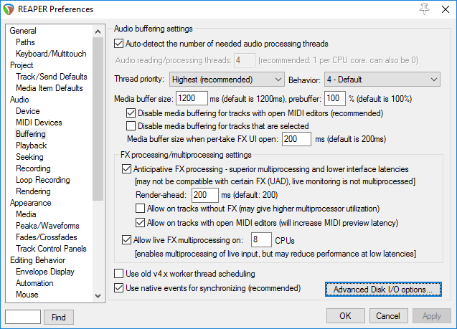This screenshot has width=457, height=329.
Task: Open the Thread priority dropdown
Action: coord(227,80)
